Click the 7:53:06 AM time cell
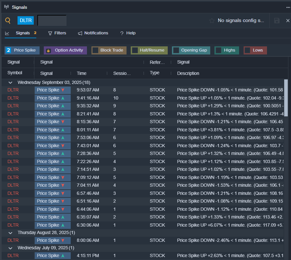The image size is (291, 260). [x=88, y=137]
